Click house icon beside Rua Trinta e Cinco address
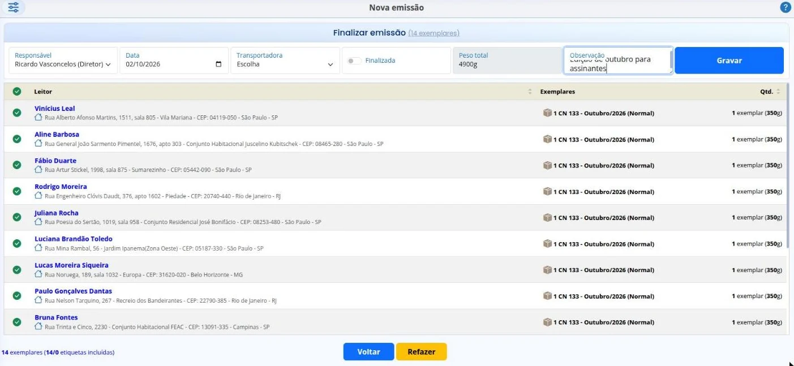The image size is (794, 366). [x=38, y=326]
